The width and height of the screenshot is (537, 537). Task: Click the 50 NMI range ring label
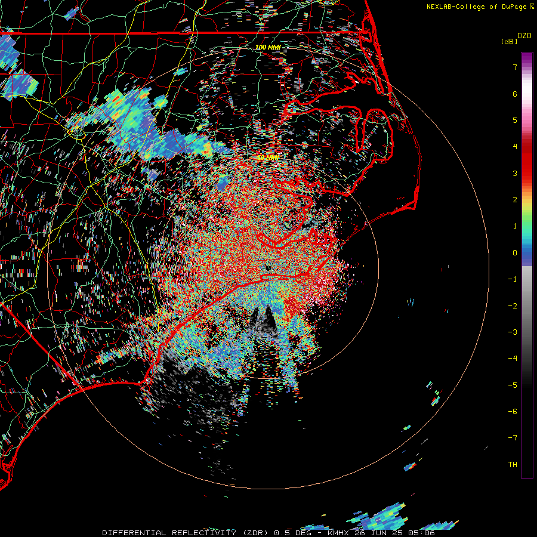(267, 158)
